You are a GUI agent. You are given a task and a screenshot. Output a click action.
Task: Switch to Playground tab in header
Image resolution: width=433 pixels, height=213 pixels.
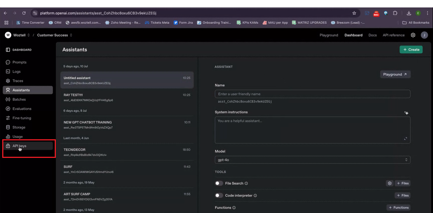pyautogui.click(x=329, y=35)
